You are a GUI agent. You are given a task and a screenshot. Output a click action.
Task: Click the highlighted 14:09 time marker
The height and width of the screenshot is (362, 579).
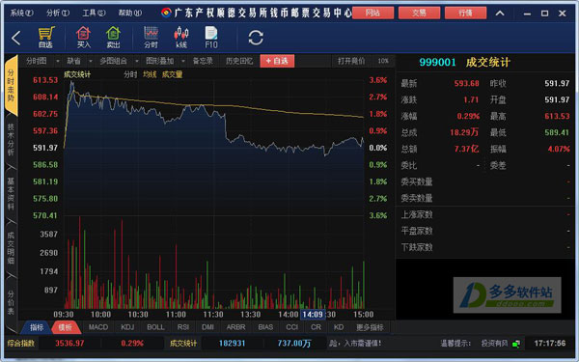pyautogui.click(x=313, y=315)
